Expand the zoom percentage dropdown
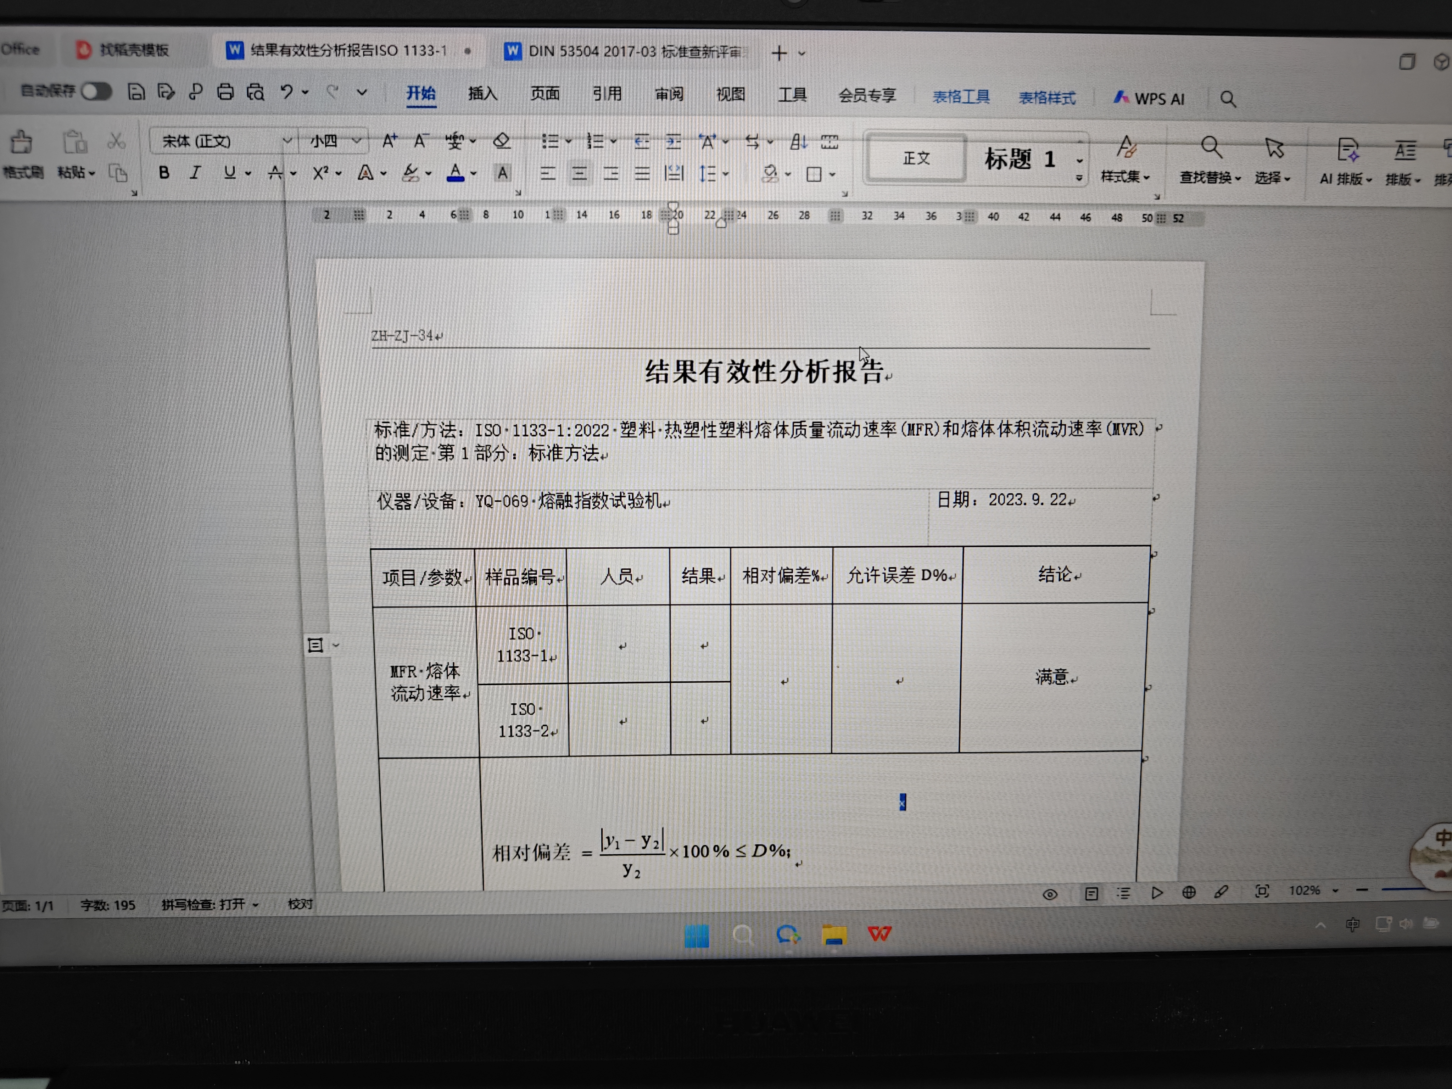The image size is (1452, 1089). (x=1335, y=891)
